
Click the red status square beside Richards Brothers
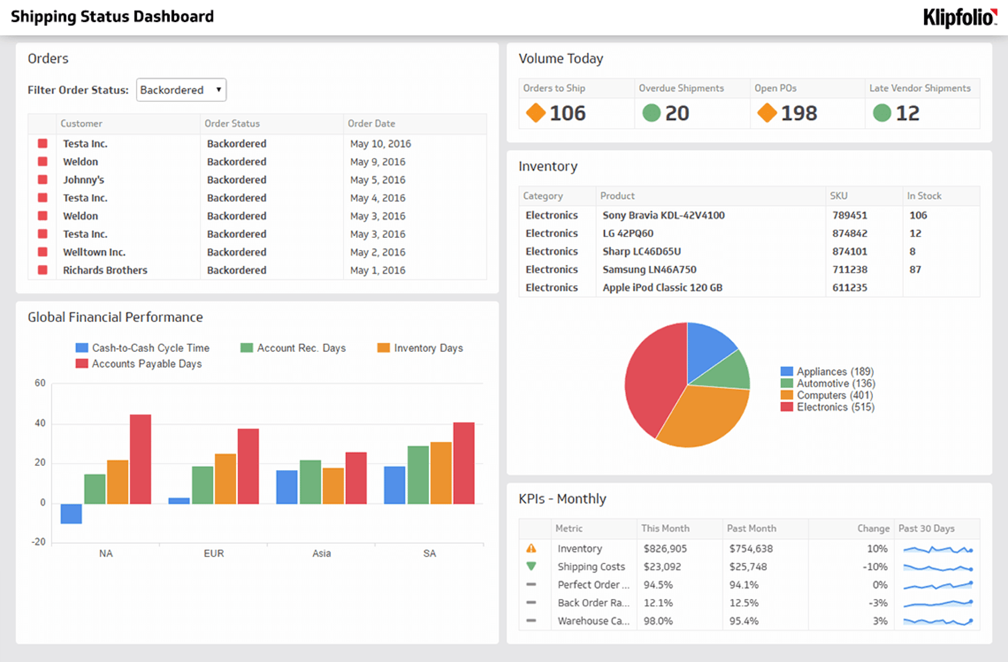click(42, 270)
